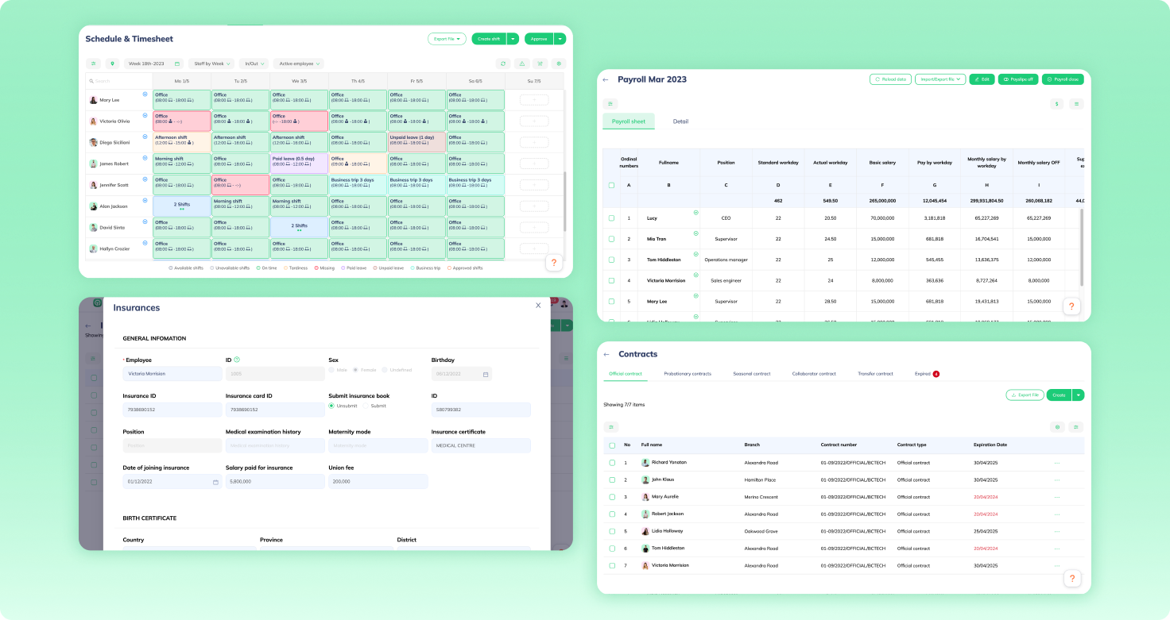The width and height of the screenshot is (1170, 620).
Task: Expand the Active employee dropdown
Action: click(298, 64)
